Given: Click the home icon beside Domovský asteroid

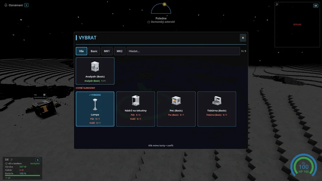Looking at the screenshot, I should 149,22.
